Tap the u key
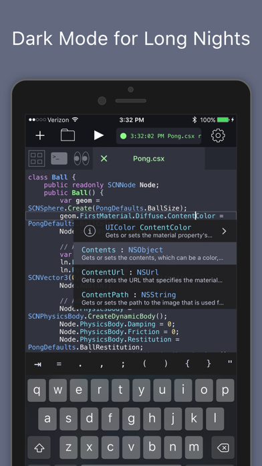This screenshot has width=262, height=466. pos(162,390)
